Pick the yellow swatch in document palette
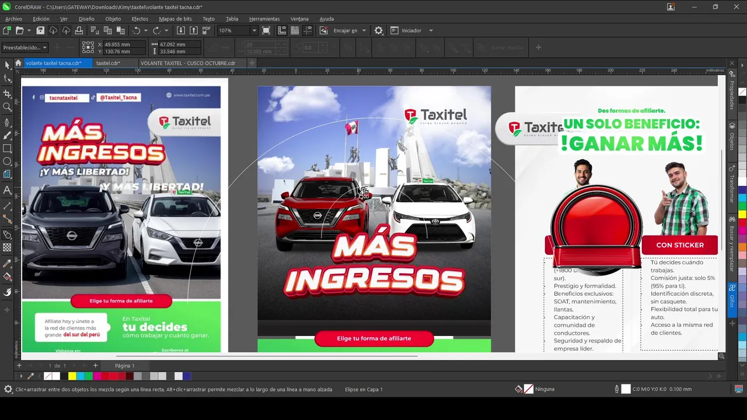 (72, 376)
